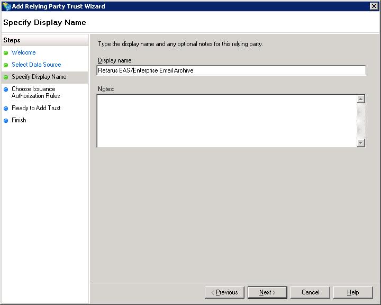381x305 pixels.
Task: Click blue bullet beside Choose Issuance Authorization Rules
Action: pyautogui.click(x=6, y=89)
